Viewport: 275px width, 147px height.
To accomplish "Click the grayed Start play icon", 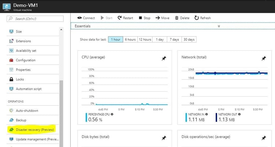I will pos(102,18).
